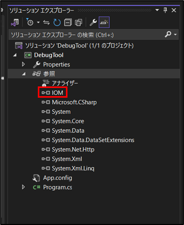Viewport: 184px width, 225px height.
Task: Sync with active document arrows icon
Action: (x=46, y=22)
